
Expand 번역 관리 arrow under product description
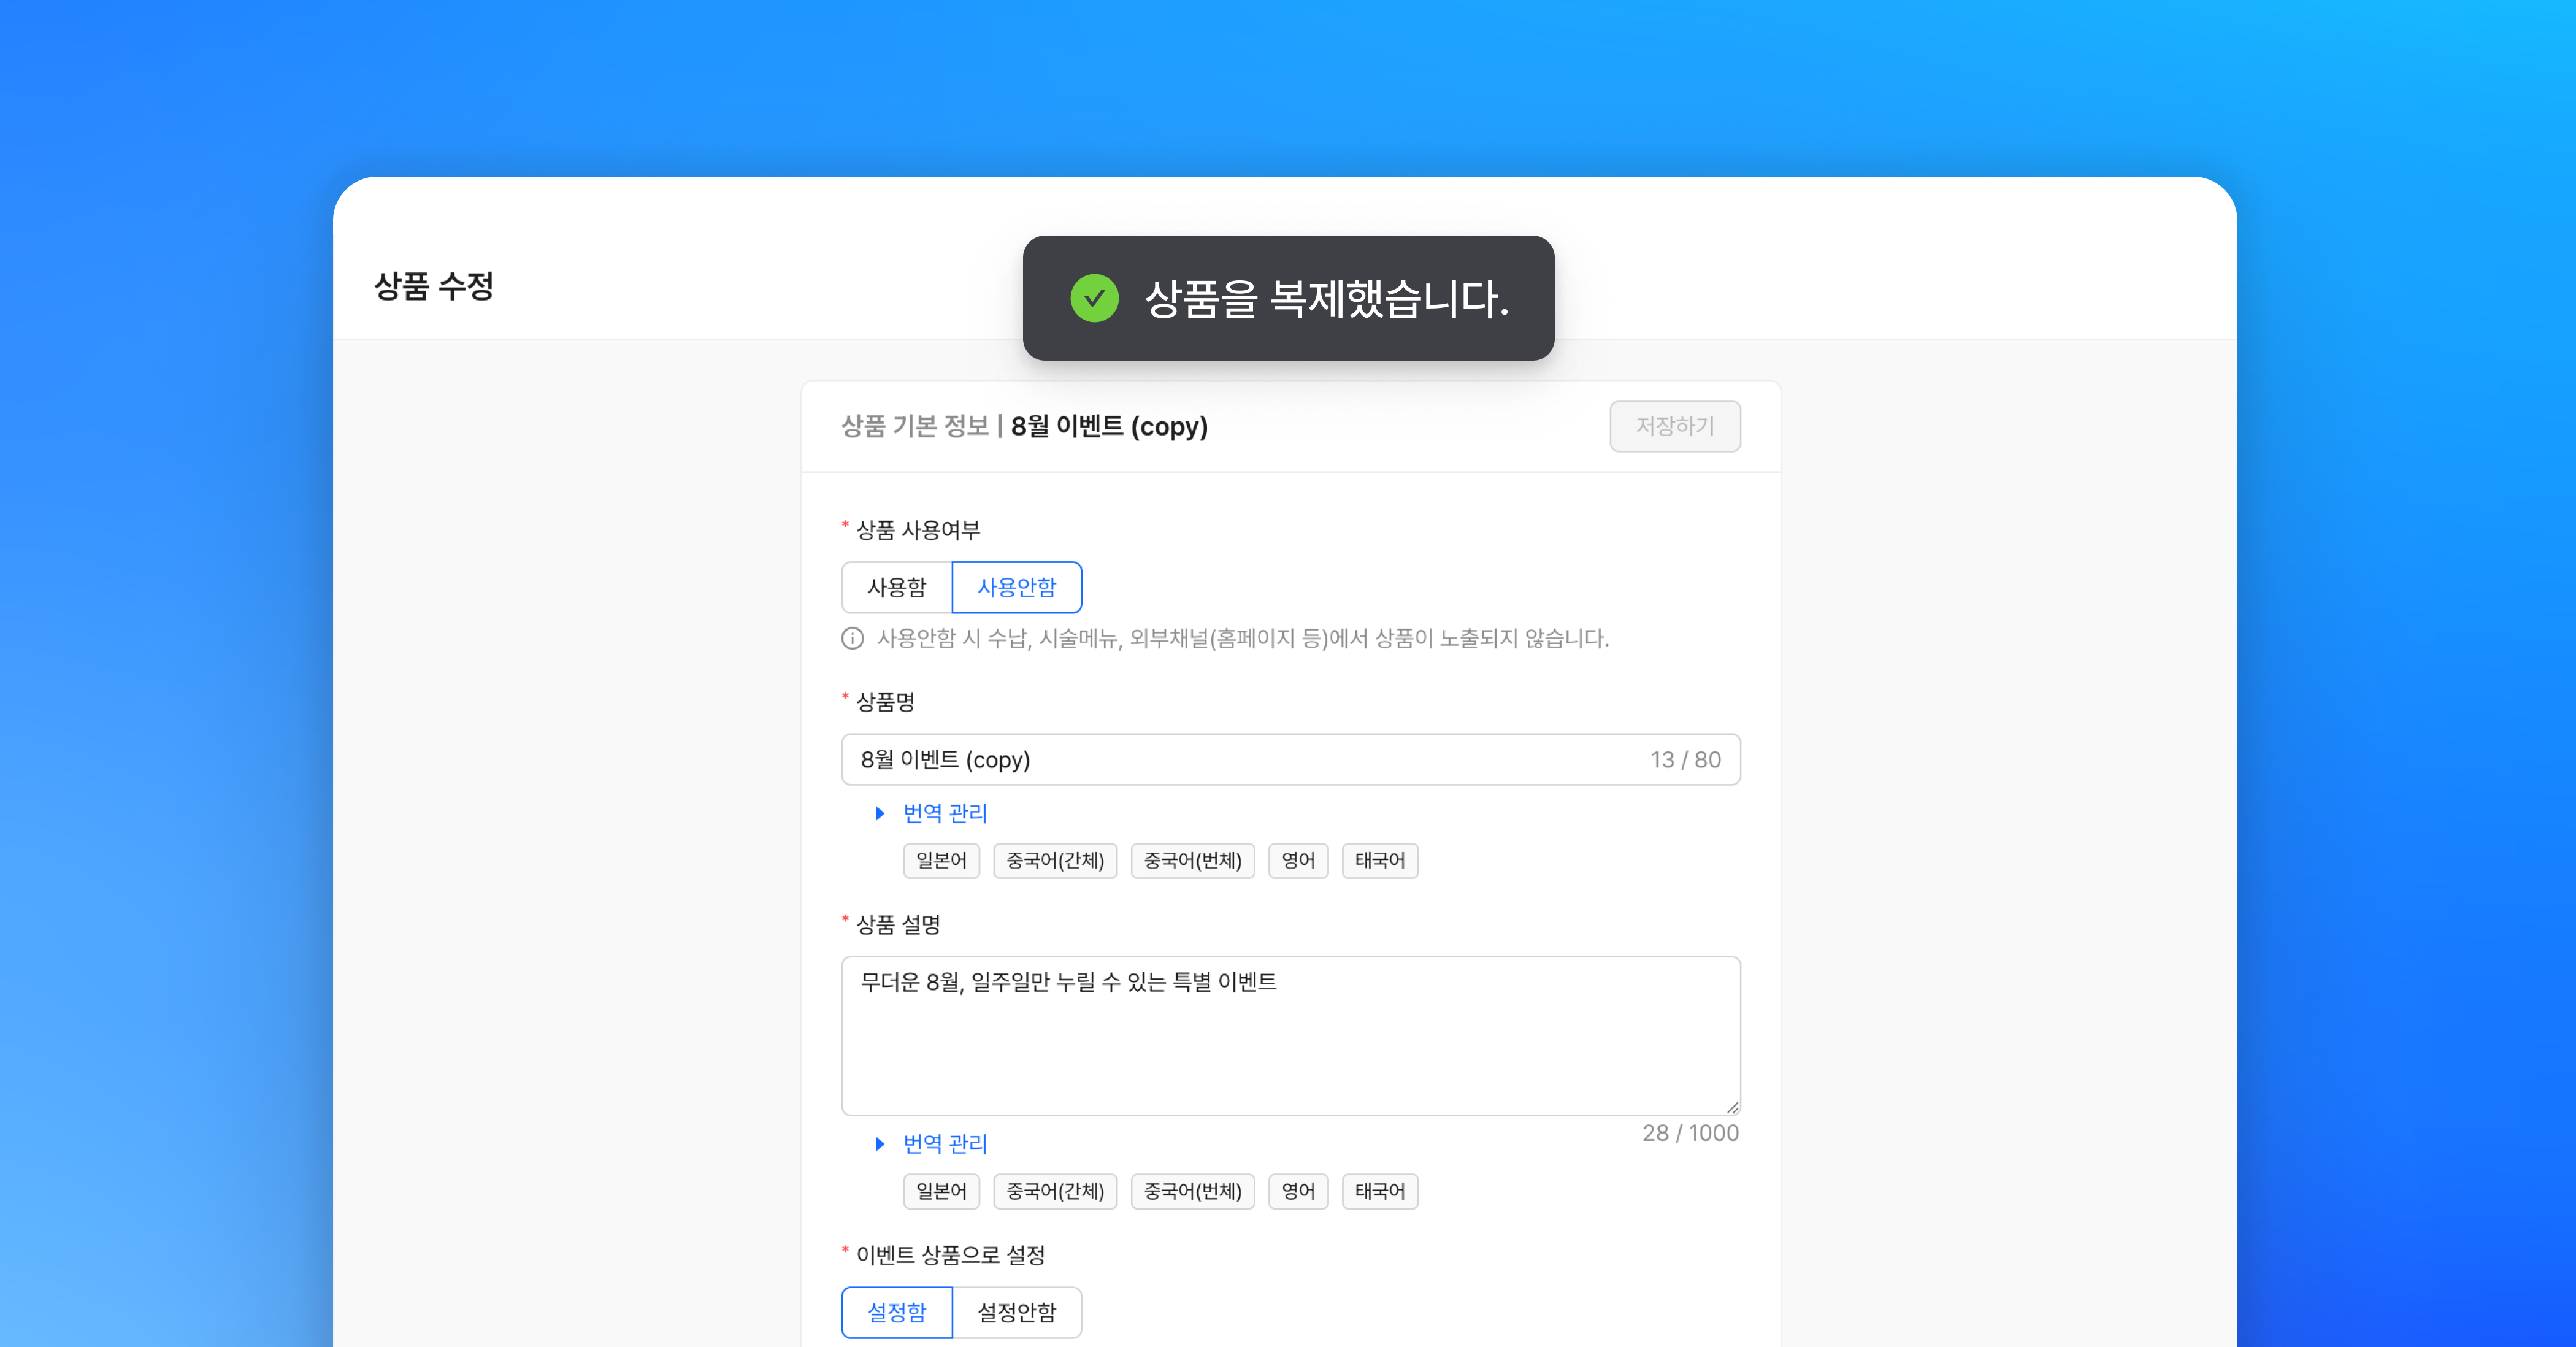tap(879, 1143)
